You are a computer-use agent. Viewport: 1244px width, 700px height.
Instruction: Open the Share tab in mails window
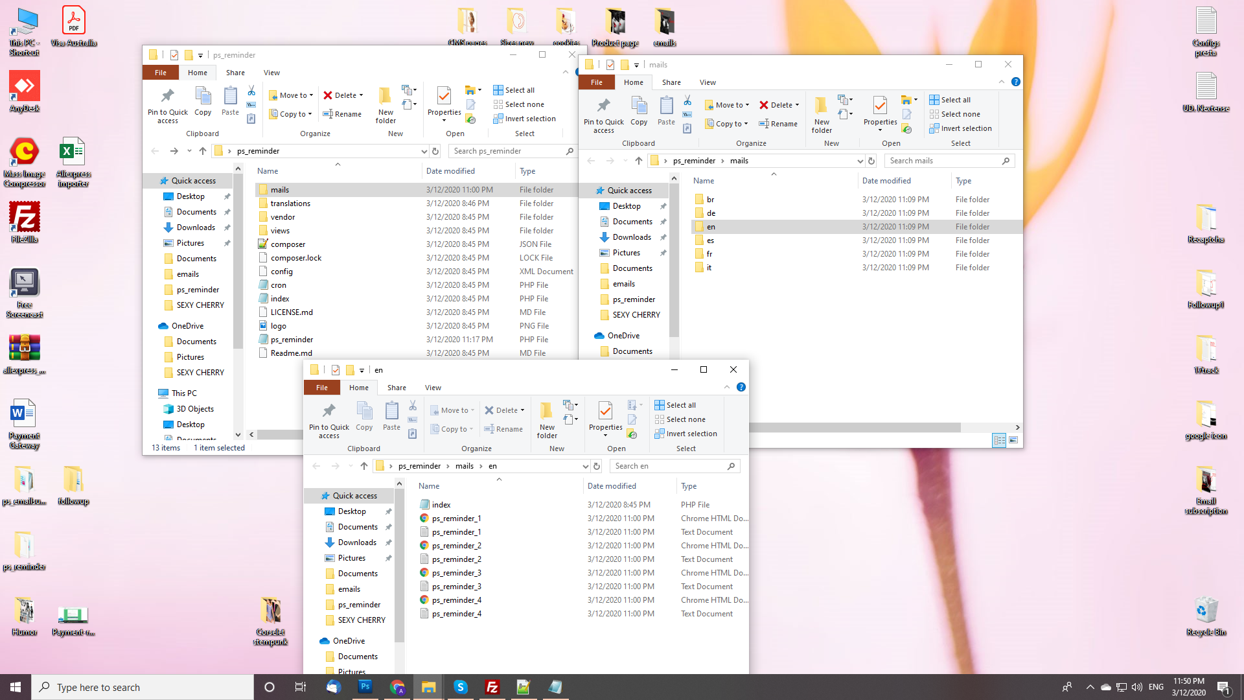click(x=671, y=82)
